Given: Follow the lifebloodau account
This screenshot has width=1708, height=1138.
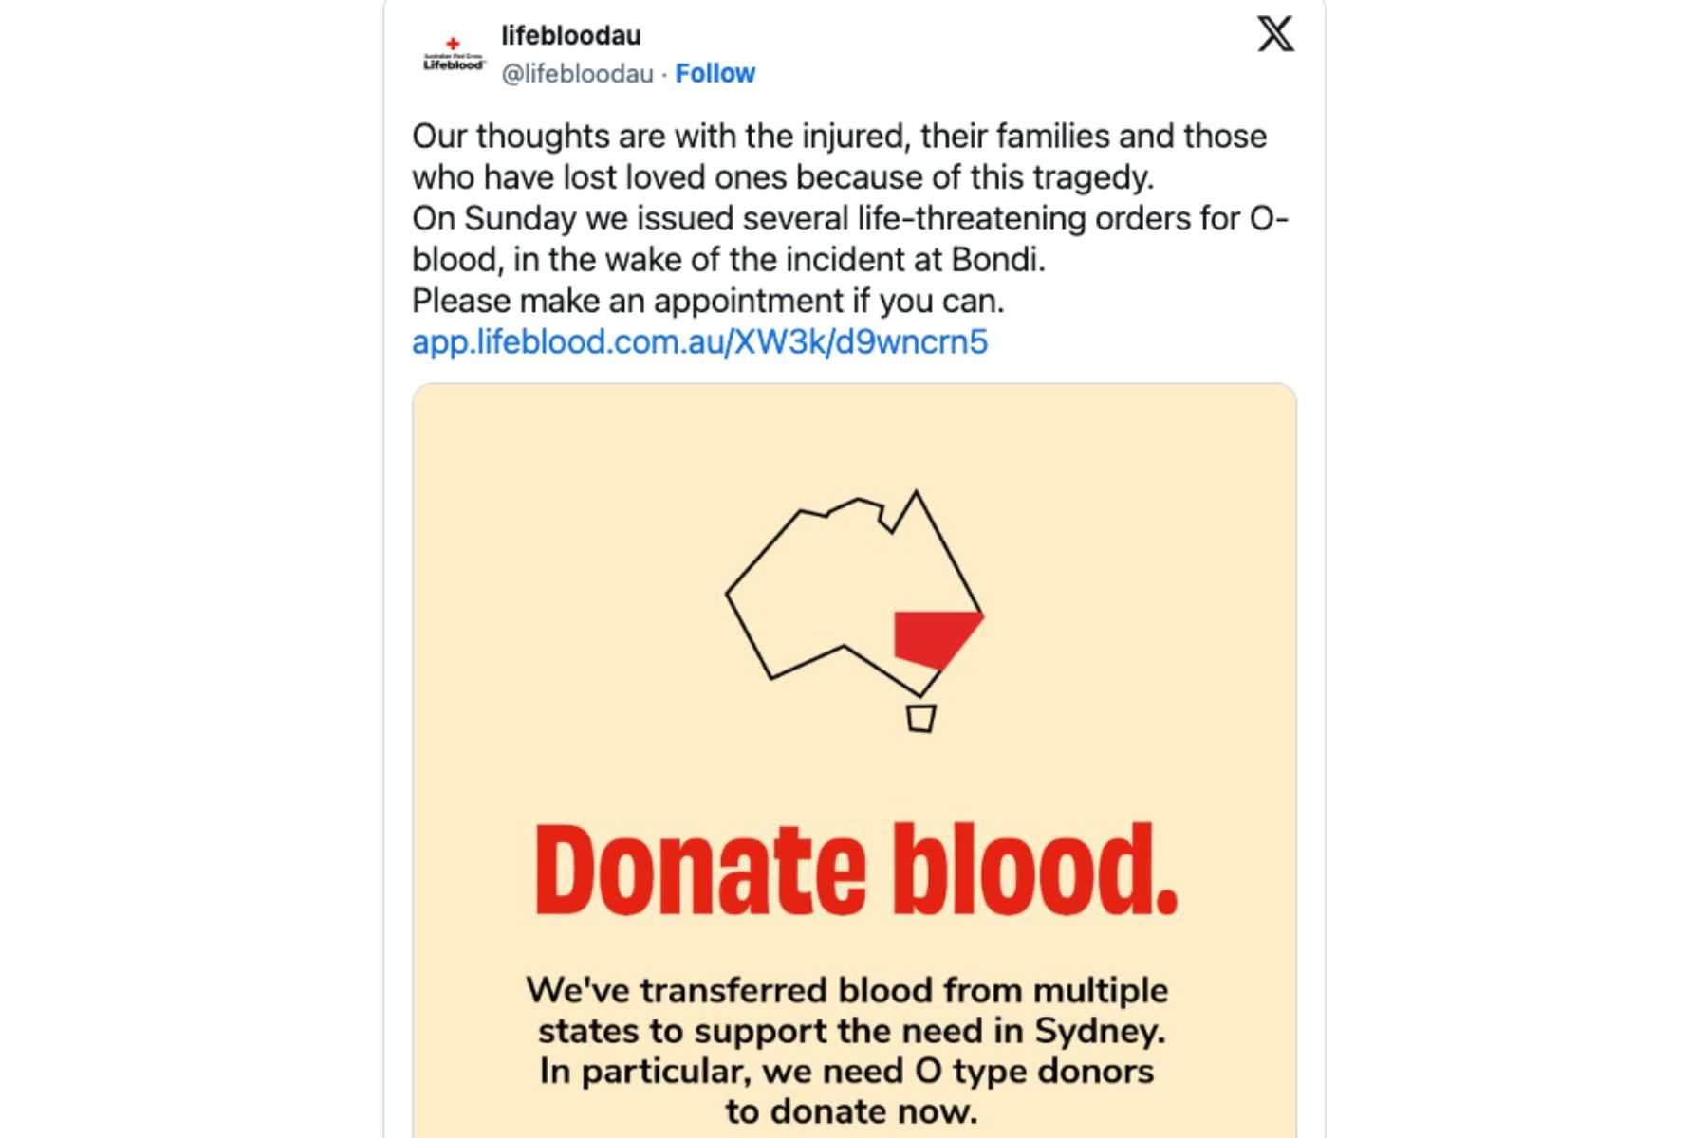Looking at the screenshot, I should (x=715, y=73).
